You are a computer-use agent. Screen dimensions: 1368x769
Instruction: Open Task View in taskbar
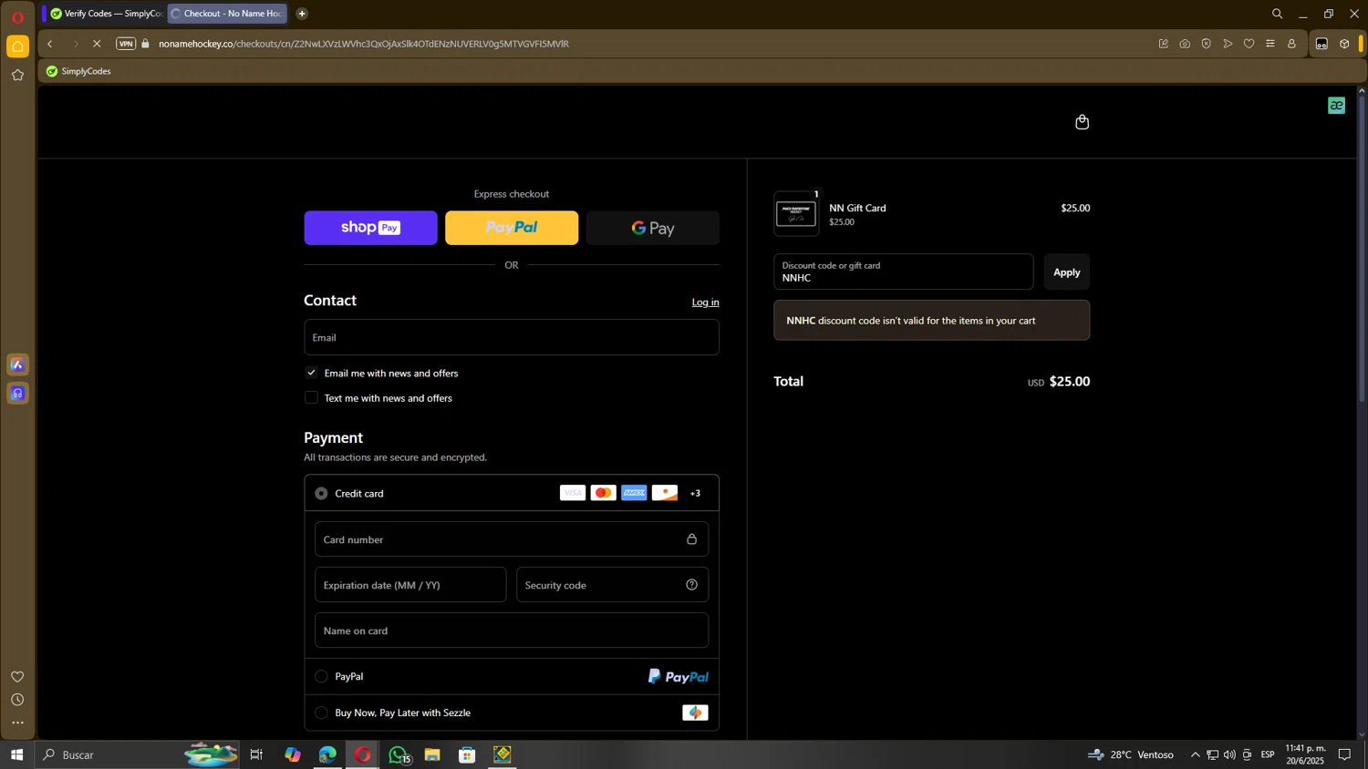tap(256, 754)
